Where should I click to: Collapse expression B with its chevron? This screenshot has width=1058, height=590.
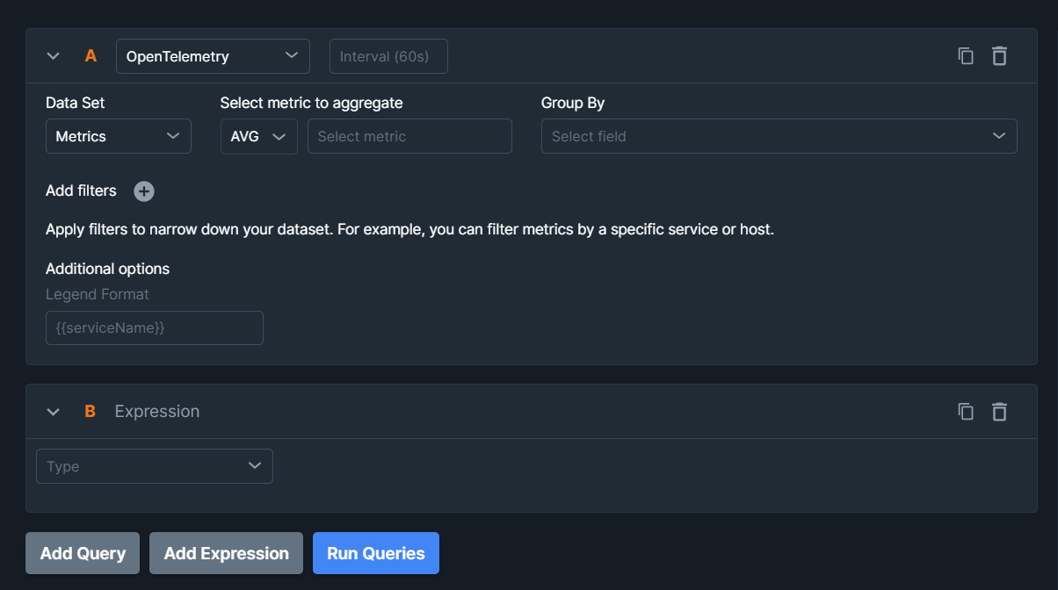pyautogui.click(x=53, y=411)
